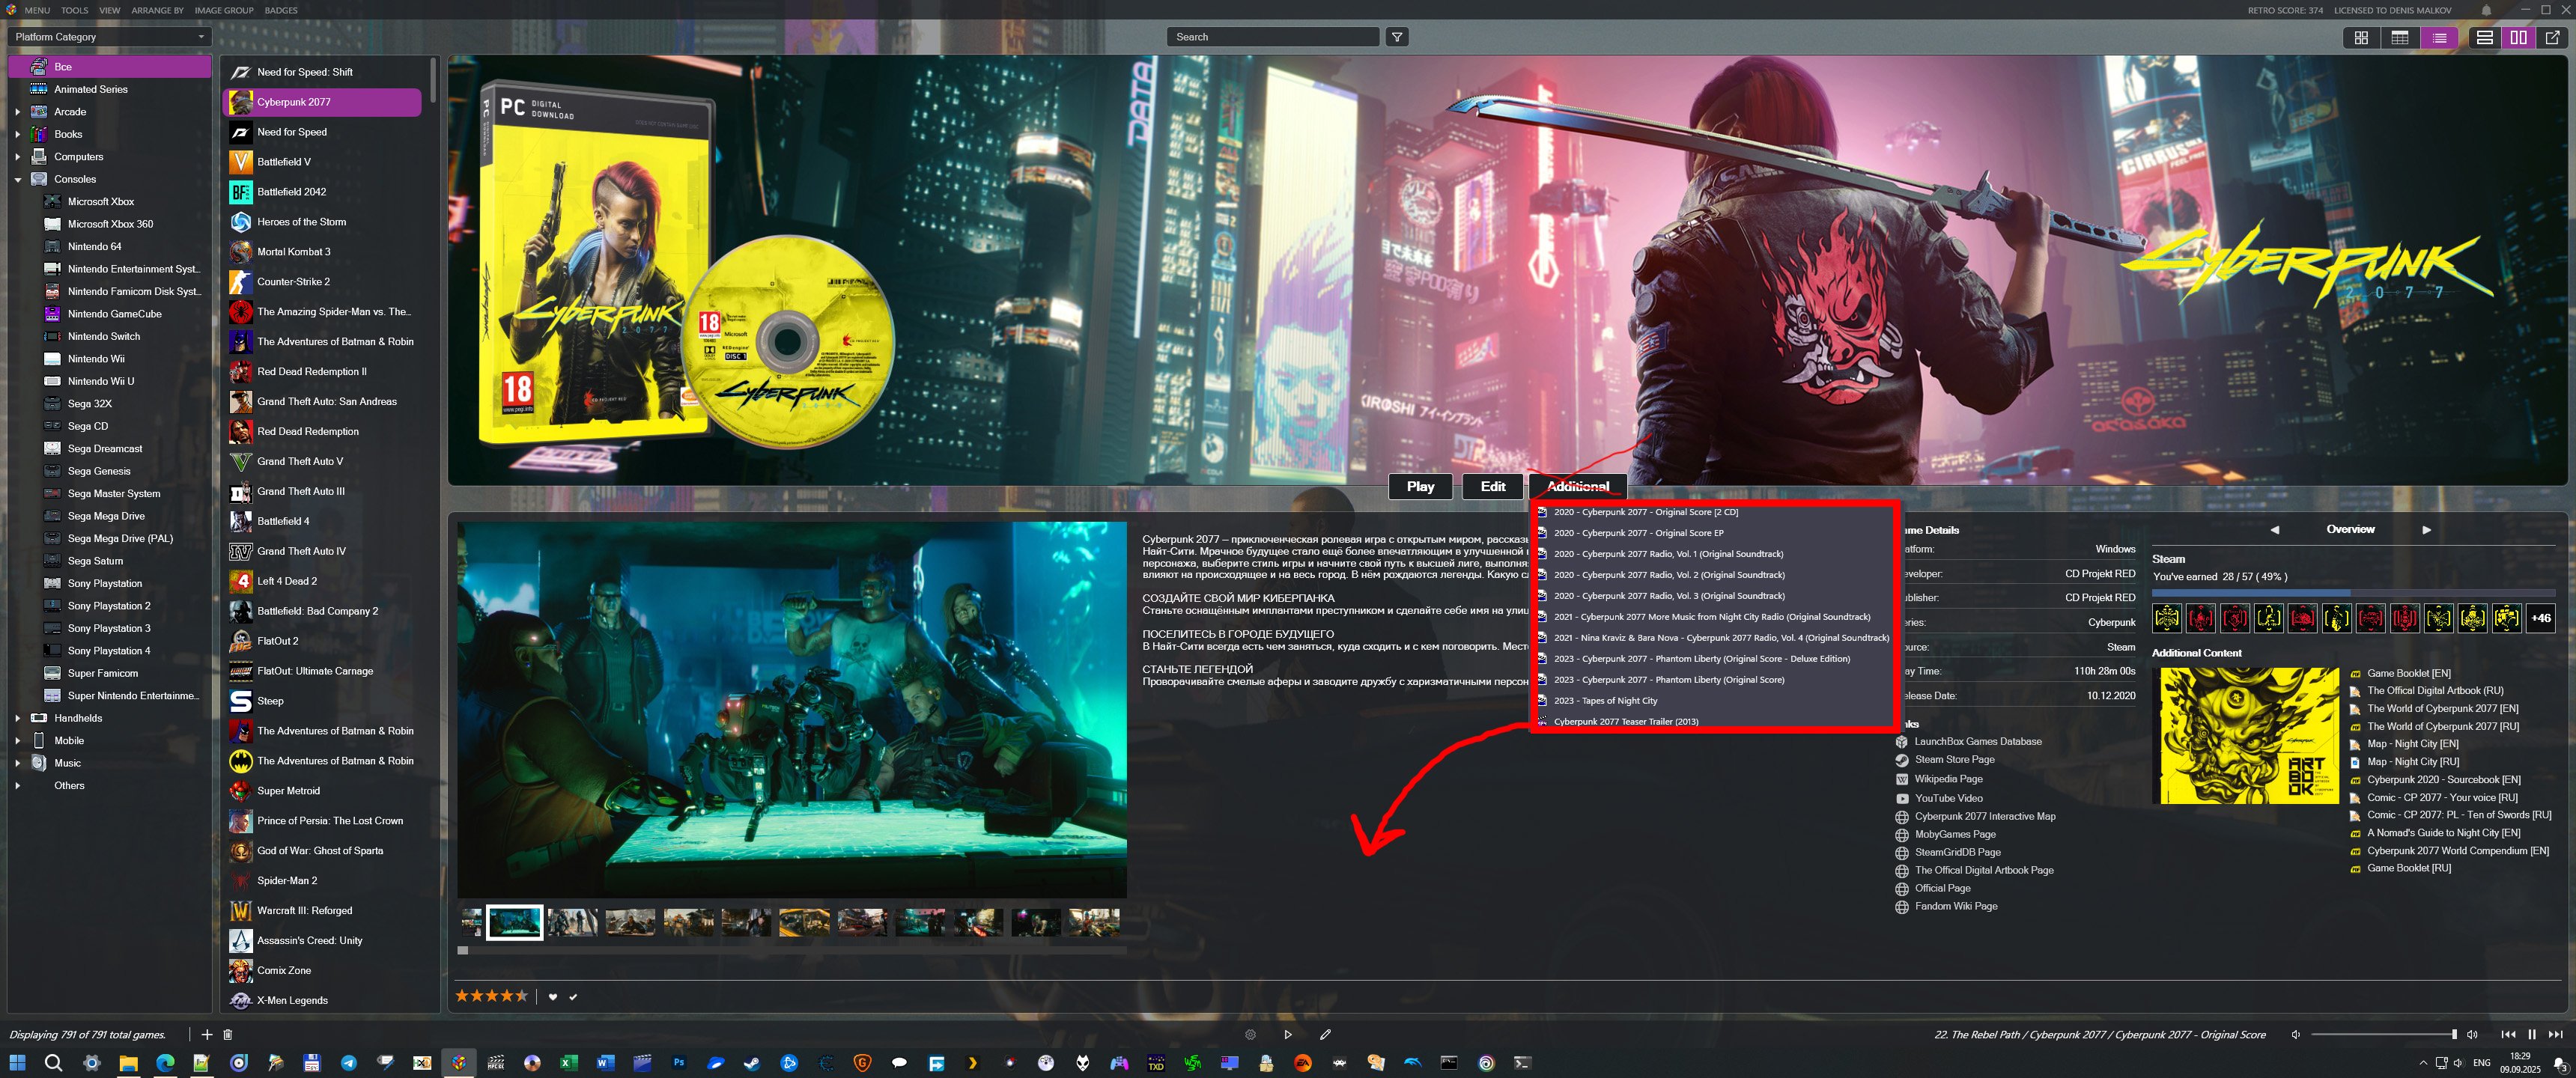Skip to the previous music track

coord(2508,1034)
